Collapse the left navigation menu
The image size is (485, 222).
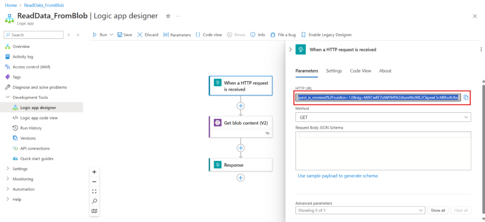[78, 35]
